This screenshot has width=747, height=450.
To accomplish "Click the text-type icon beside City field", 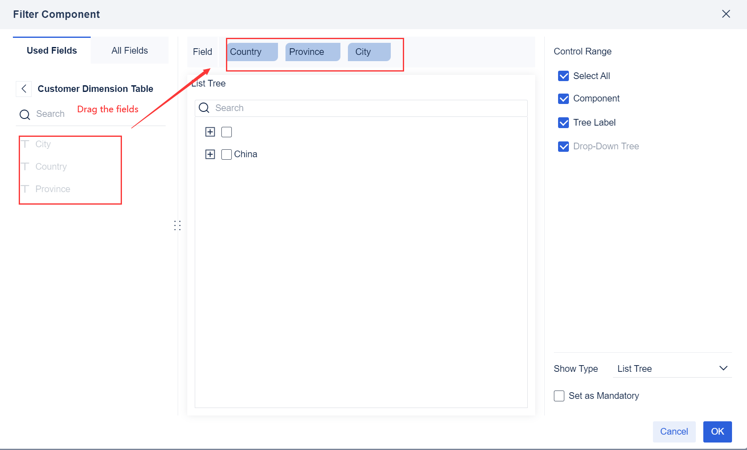I will tap(26, 144).
